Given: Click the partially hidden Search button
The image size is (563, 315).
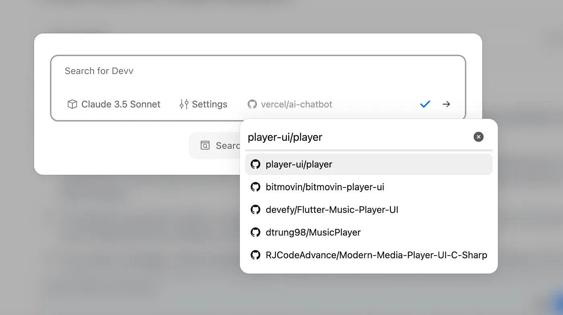Looking at the screenshot, I should (215, 145).
